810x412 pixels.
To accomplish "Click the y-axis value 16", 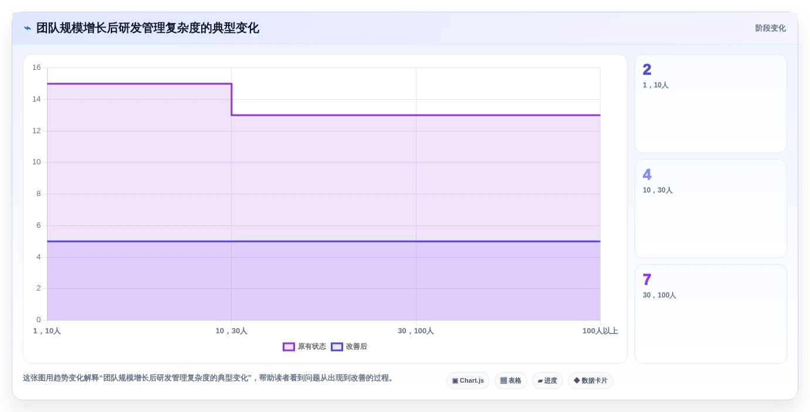I will [x=36, y=67].
